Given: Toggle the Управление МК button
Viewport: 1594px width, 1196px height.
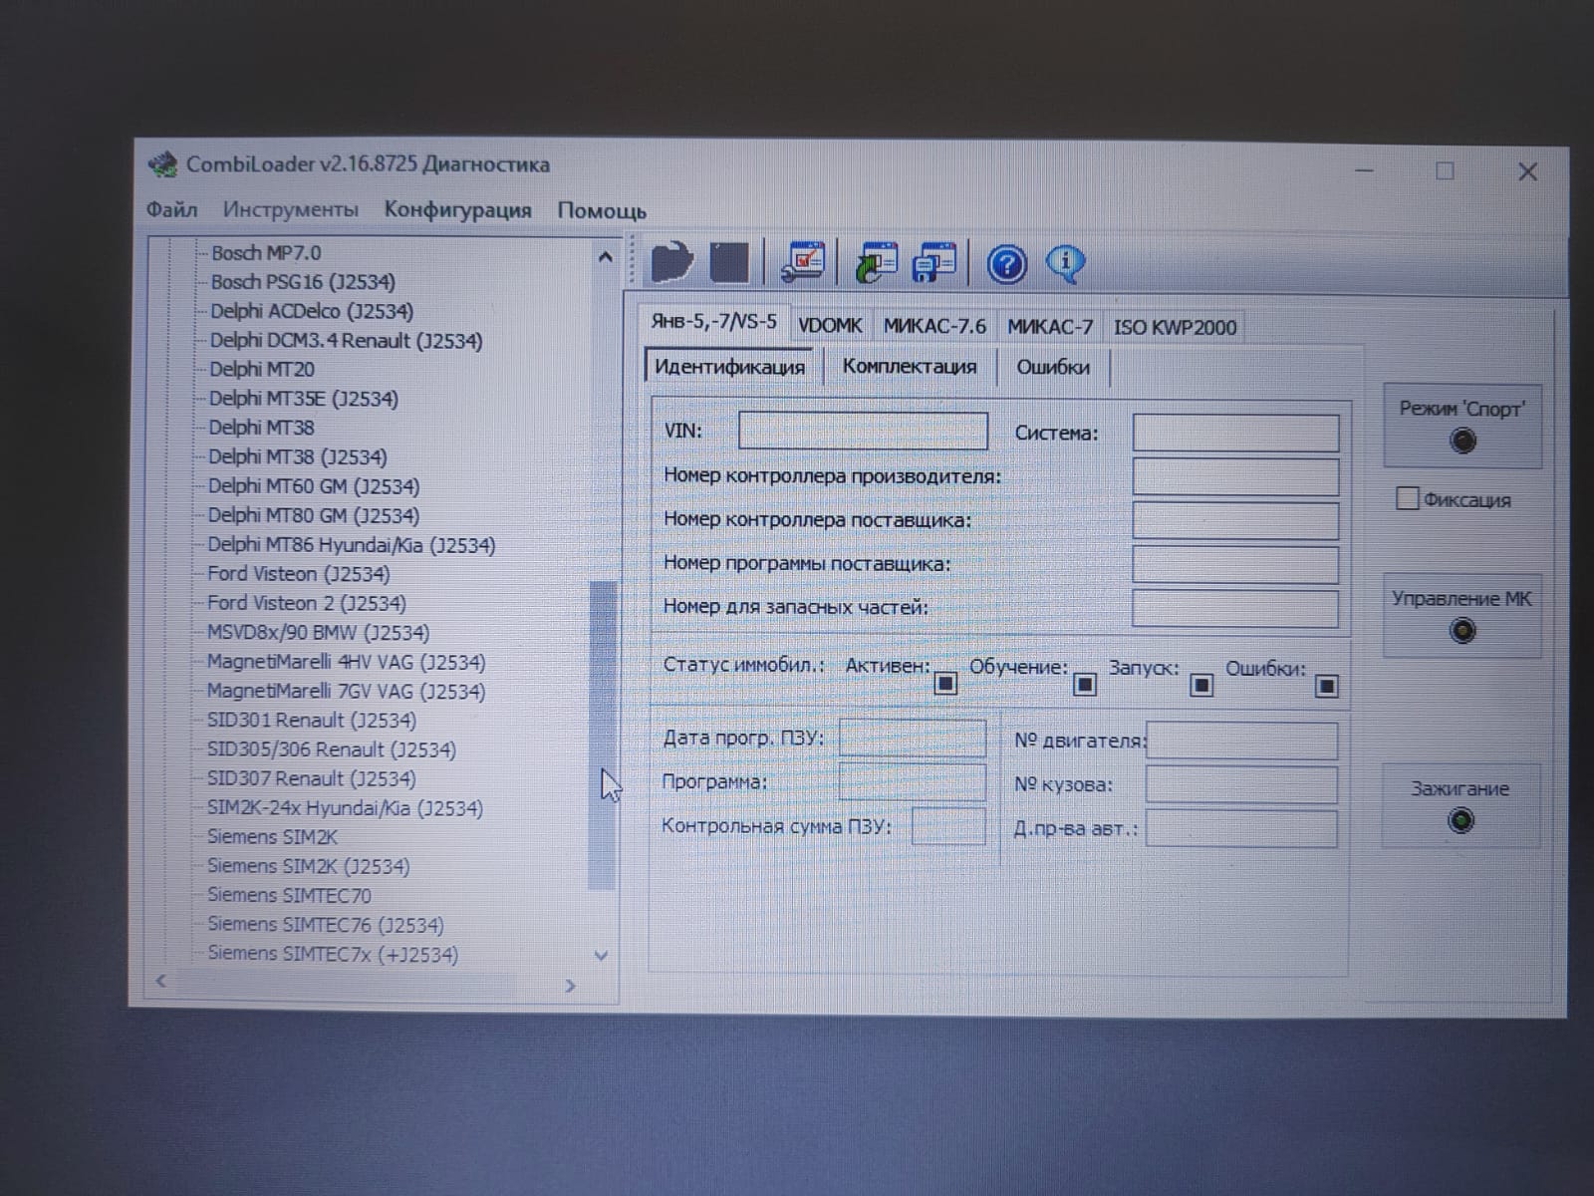Looking at the screenshot, I should pos(1461,616).
